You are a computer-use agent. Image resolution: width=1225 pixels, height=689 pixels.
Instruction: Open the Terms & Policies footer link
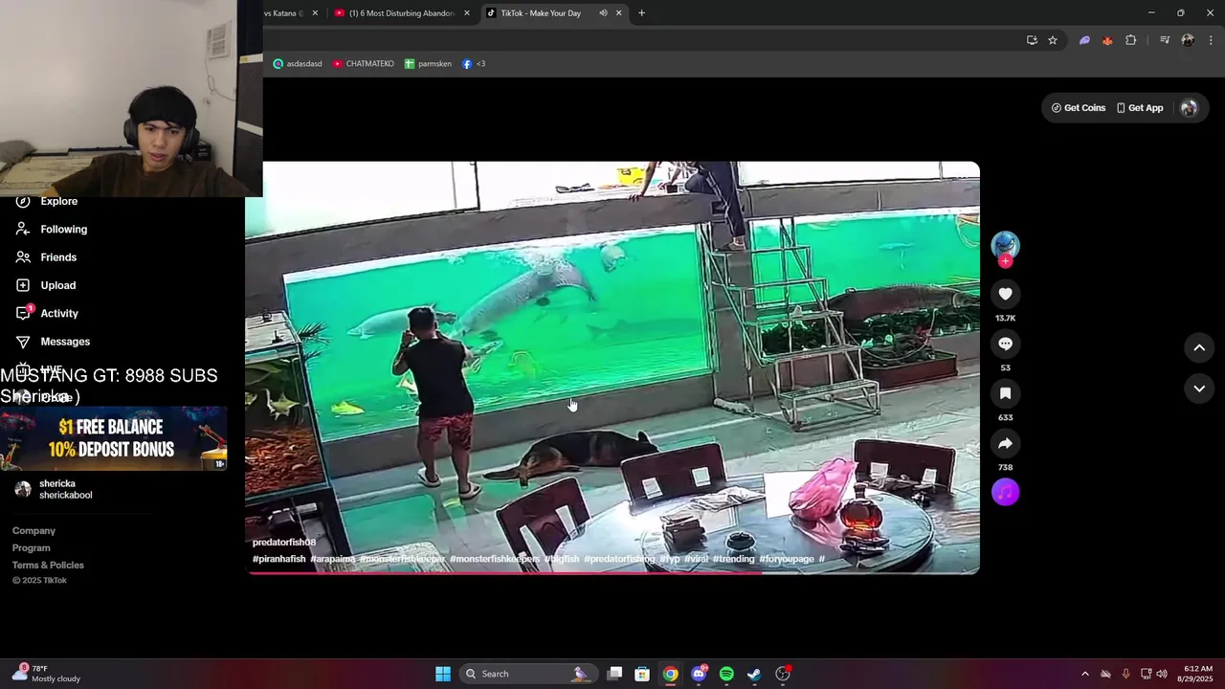[48, 566]
